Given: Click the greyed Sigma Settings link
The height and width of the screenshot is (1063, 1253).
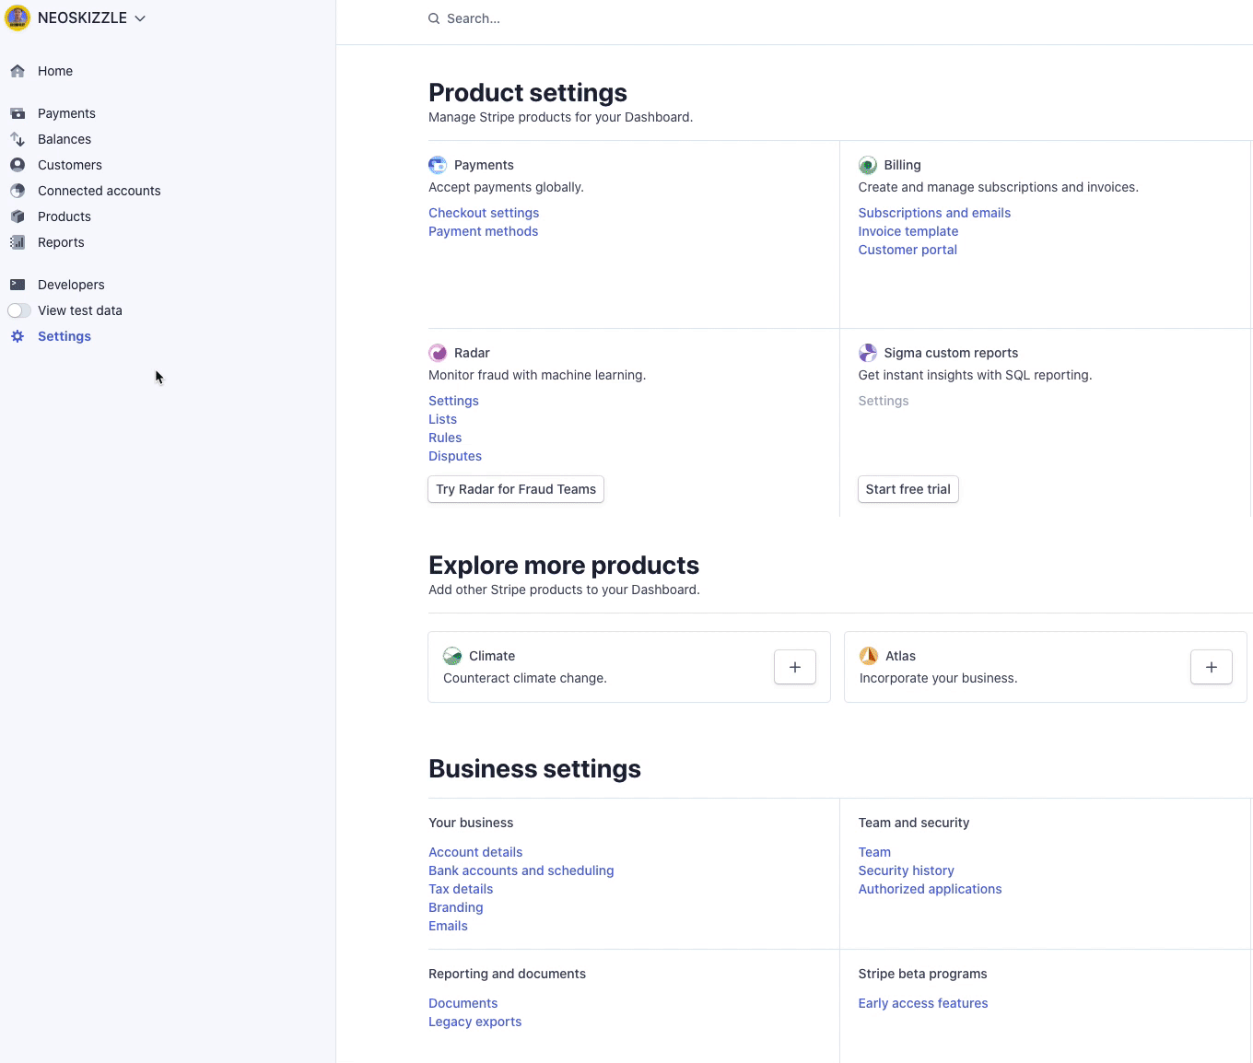Looking at the screenshot, I should tap(884, 401).
